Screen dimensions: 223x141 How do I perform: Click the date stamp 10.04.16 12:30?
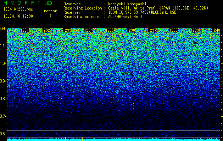click(x=18, y=16)
